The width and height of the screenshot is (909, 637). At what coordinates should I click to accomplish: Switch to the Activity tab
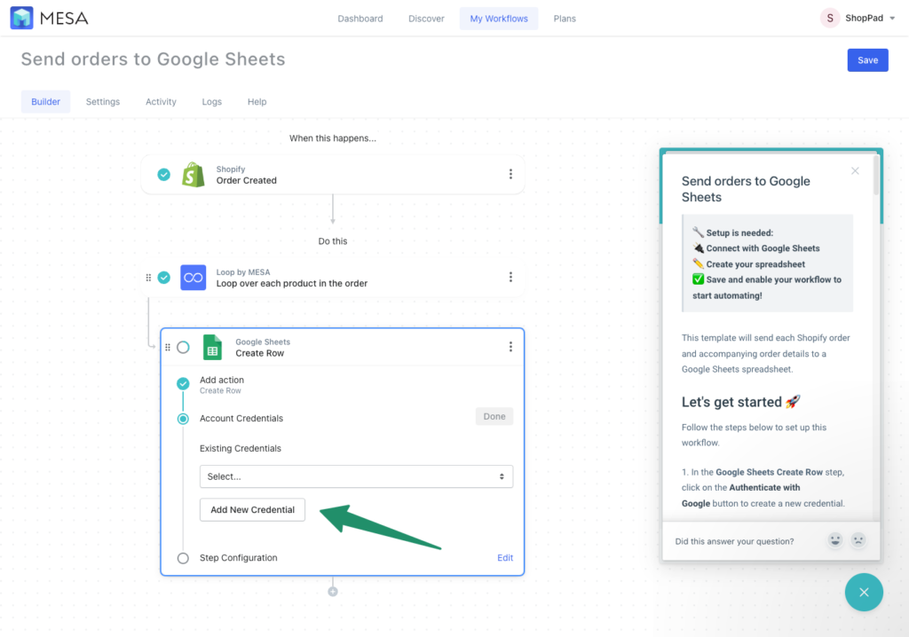[161, 101]
